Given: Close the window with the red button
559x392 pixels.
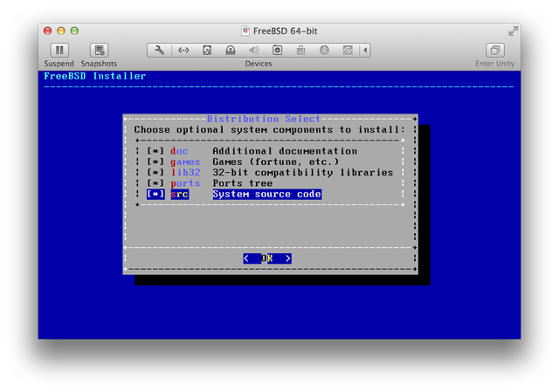Looking at the screenshot, I should [x=47, y=31].
